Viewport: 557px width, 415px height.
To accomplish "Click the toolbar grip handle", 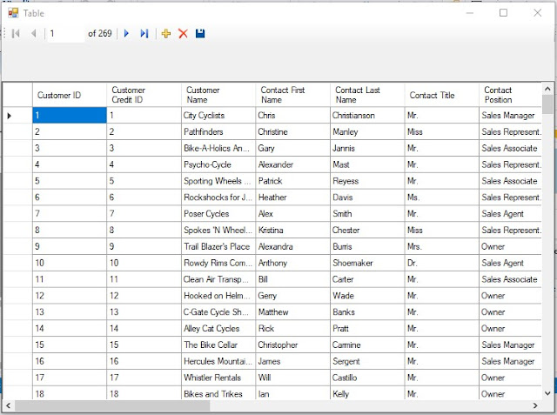I will [4, 34].
